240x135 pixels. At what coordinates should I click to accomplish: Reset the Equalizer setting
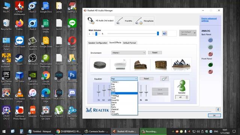coord(146,78)
